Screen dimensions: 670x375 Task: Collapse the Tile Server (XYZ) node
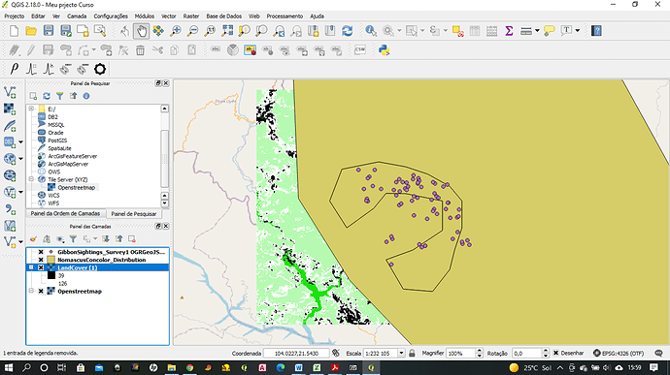[31, 179]
